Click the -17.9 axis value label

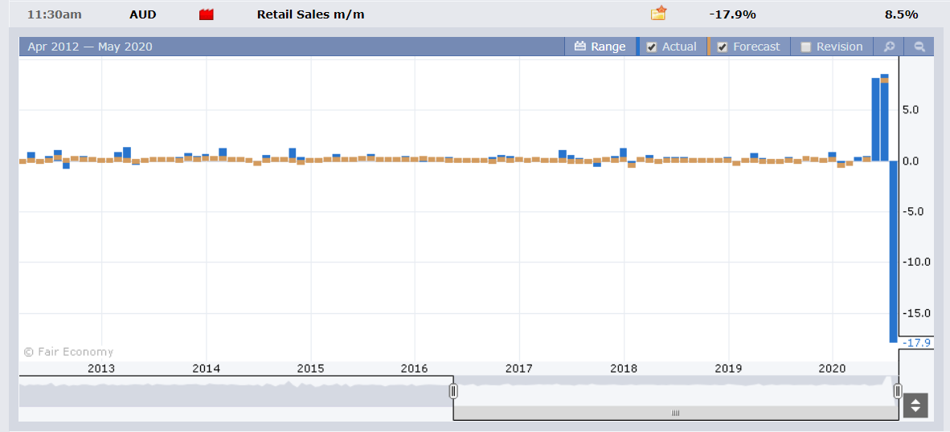(x=916, y=342)
